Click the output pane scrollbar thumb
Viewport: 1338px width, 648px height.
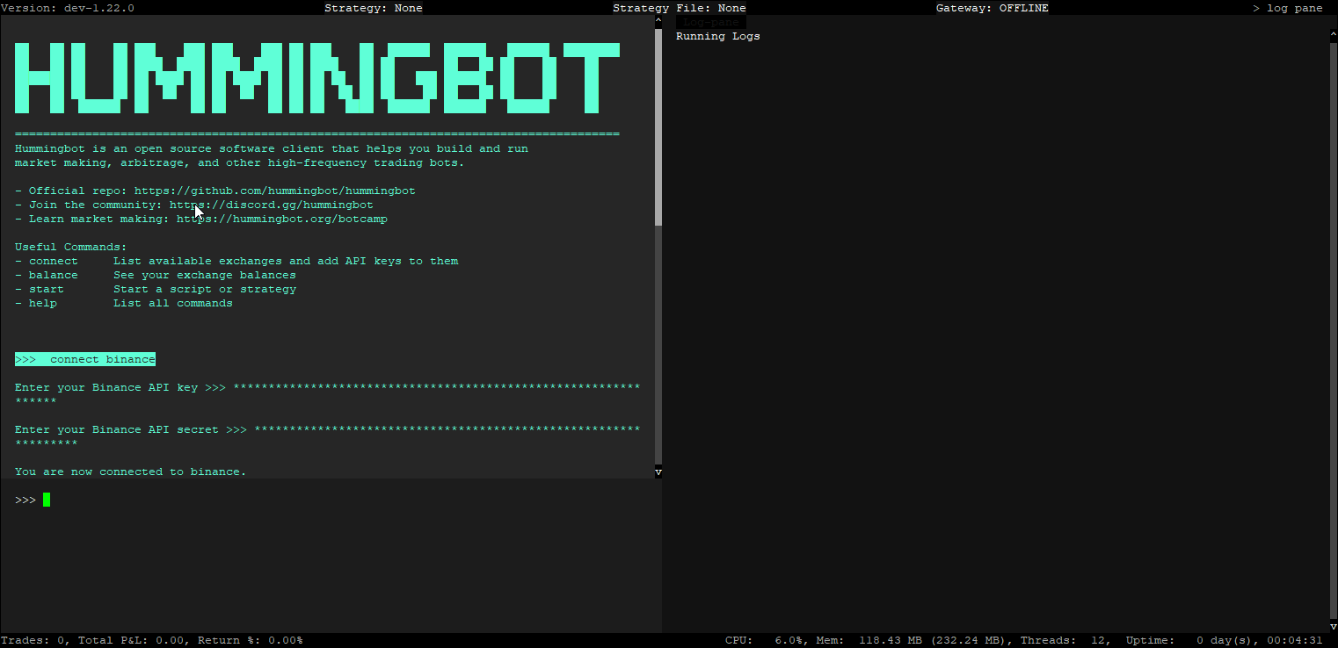point(658,123)
